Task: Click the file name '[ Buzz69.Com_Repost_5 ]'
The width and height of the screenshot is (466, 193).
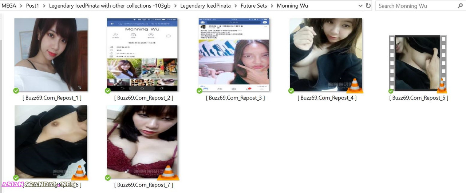Action: pyautogui.click(x=419, y=98)
